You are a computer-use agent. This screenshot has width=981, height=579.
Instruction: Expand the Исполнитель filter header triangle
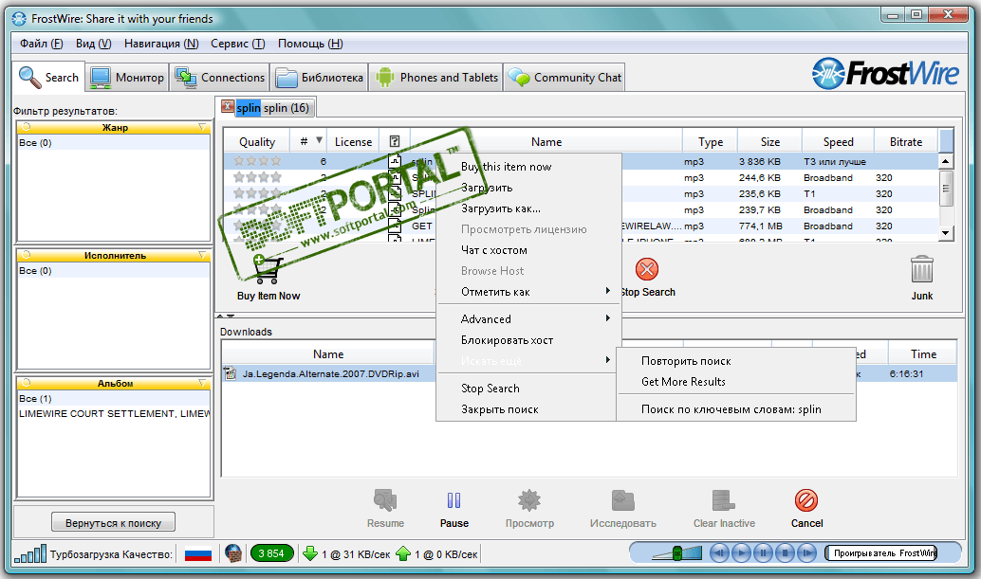[x=202, y=255]
